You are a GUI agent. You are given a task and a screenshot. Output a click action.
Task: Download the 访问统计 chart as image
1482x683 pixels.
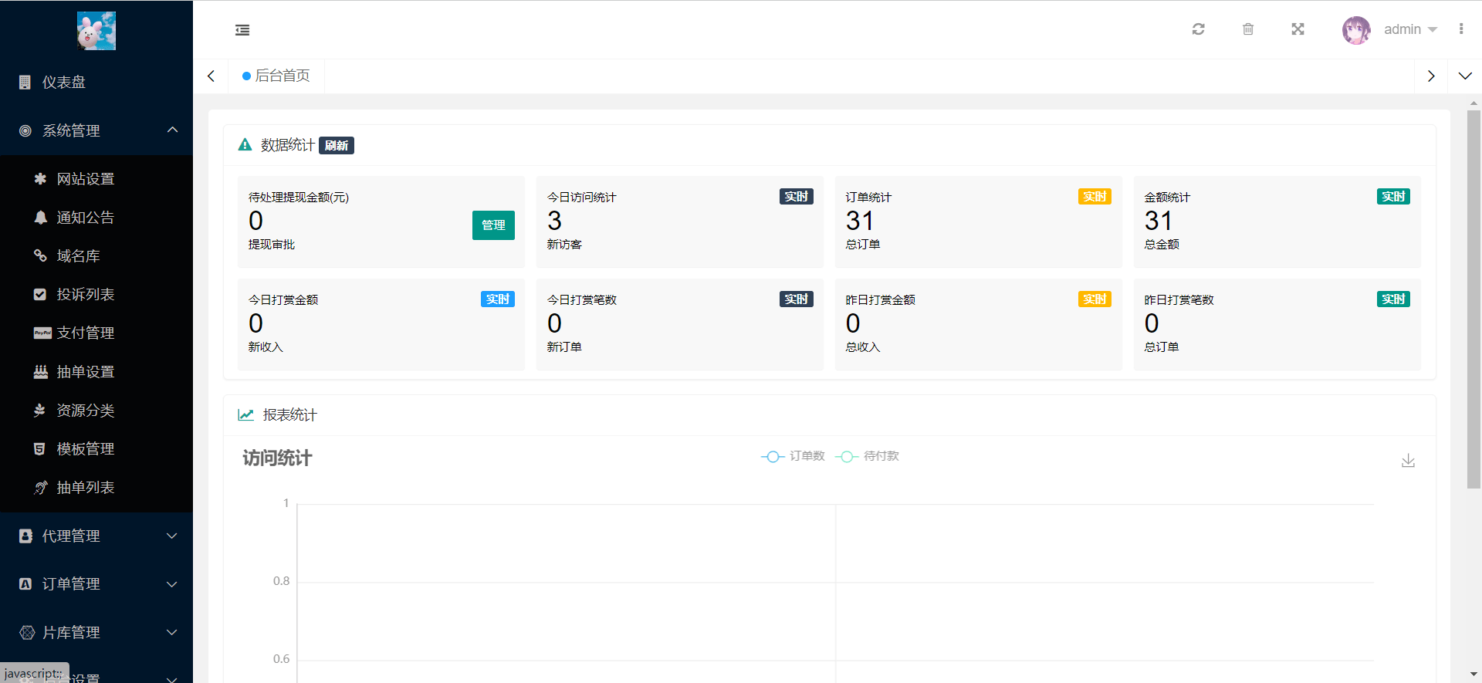pyautogui.click(x=1408, y=461)
